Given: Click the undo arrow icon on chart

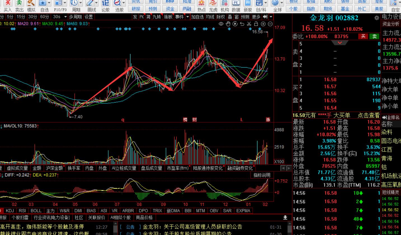Looking at the screenshot, I should point(242,24).
